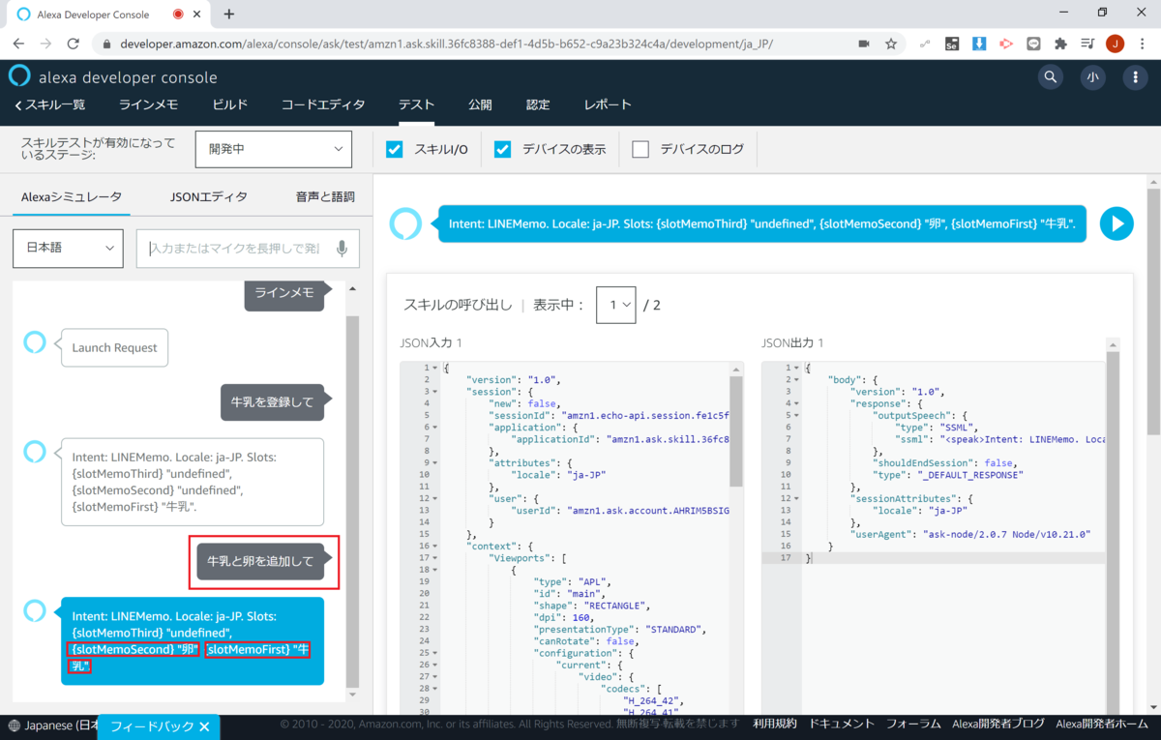This screenshot has height=740, width=1161.
Task: Click the red play-shaped extension icon
Action: point(1006,44)
